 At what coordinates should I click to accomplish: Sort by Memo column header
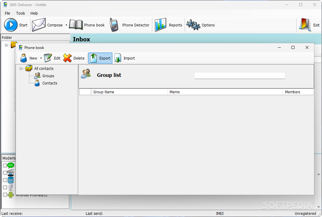click(225, 92)
